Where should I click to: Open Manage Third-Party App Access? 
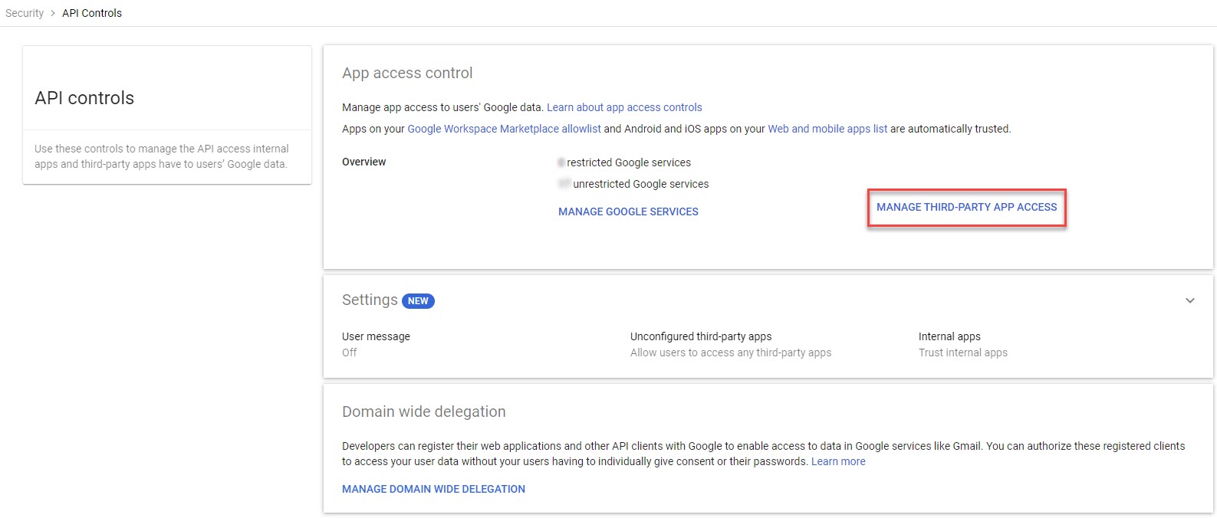pos(966,207)
